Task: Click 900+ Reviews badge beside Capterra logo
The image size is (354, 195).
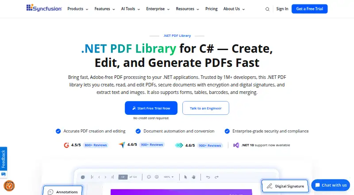Action: [x=152, y=145]
